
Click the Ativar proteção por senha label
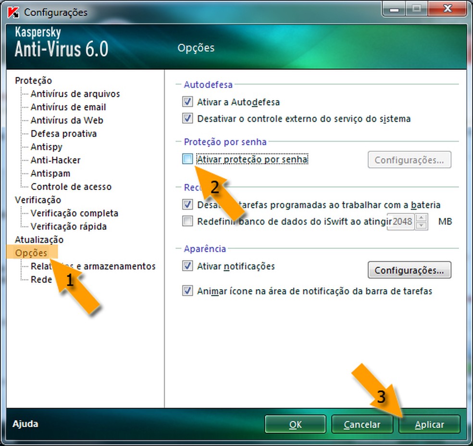tap(252, 159)
